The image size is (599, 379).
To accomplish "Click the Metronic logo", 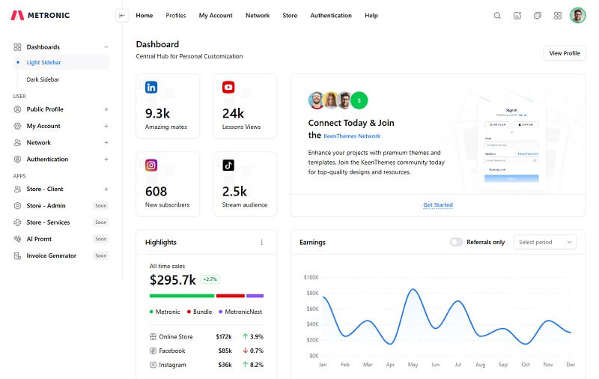I will [x=40, y=15].
